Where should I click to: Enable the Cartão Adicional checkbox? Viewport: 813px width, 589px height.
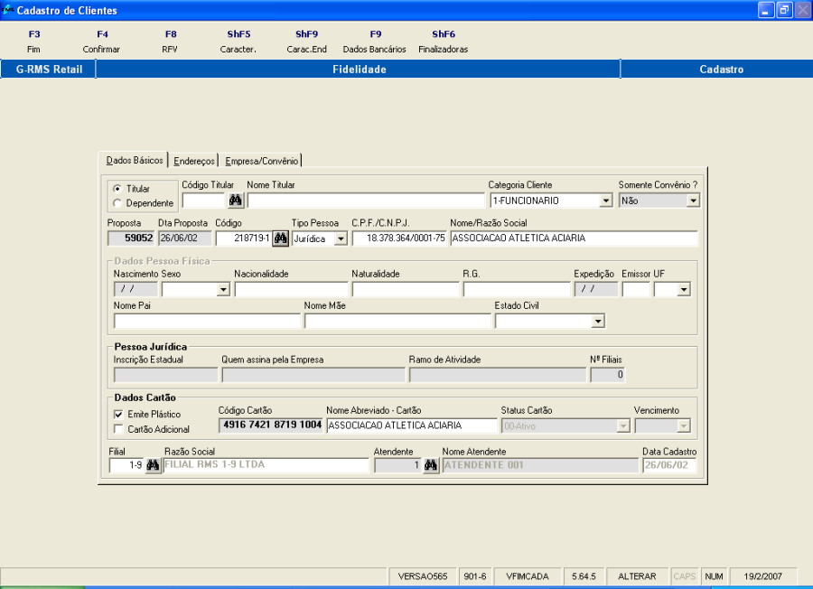coord(118,429)
